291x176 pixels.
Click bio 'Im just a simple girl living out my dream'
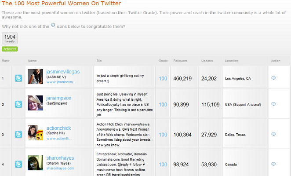(x=120, y=78)
